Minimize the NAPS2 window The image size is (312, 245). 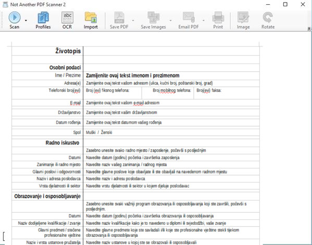pos(268,4)
